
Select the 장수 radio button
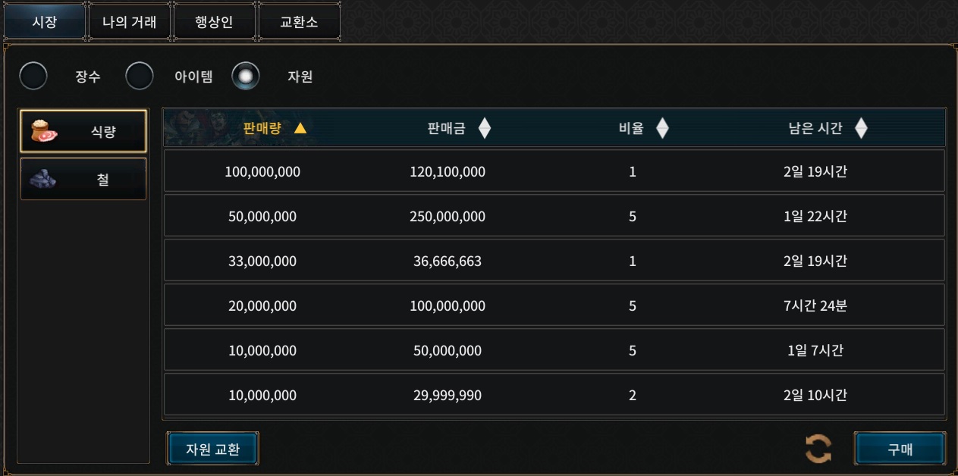(x=33, y=76)
